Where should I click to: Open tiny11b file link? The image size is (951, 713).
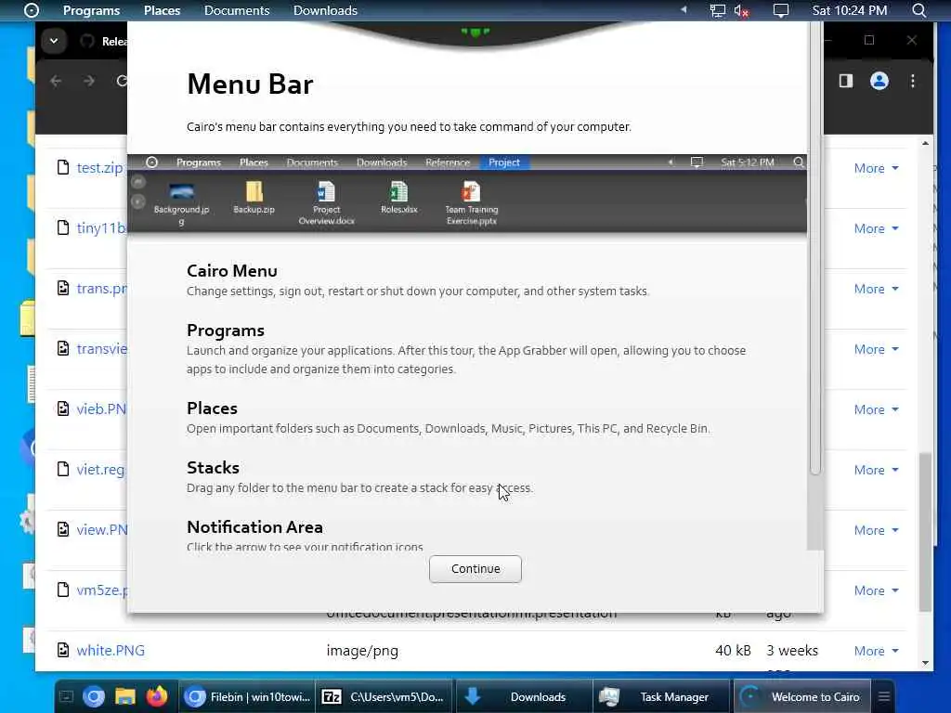point(101,228)
